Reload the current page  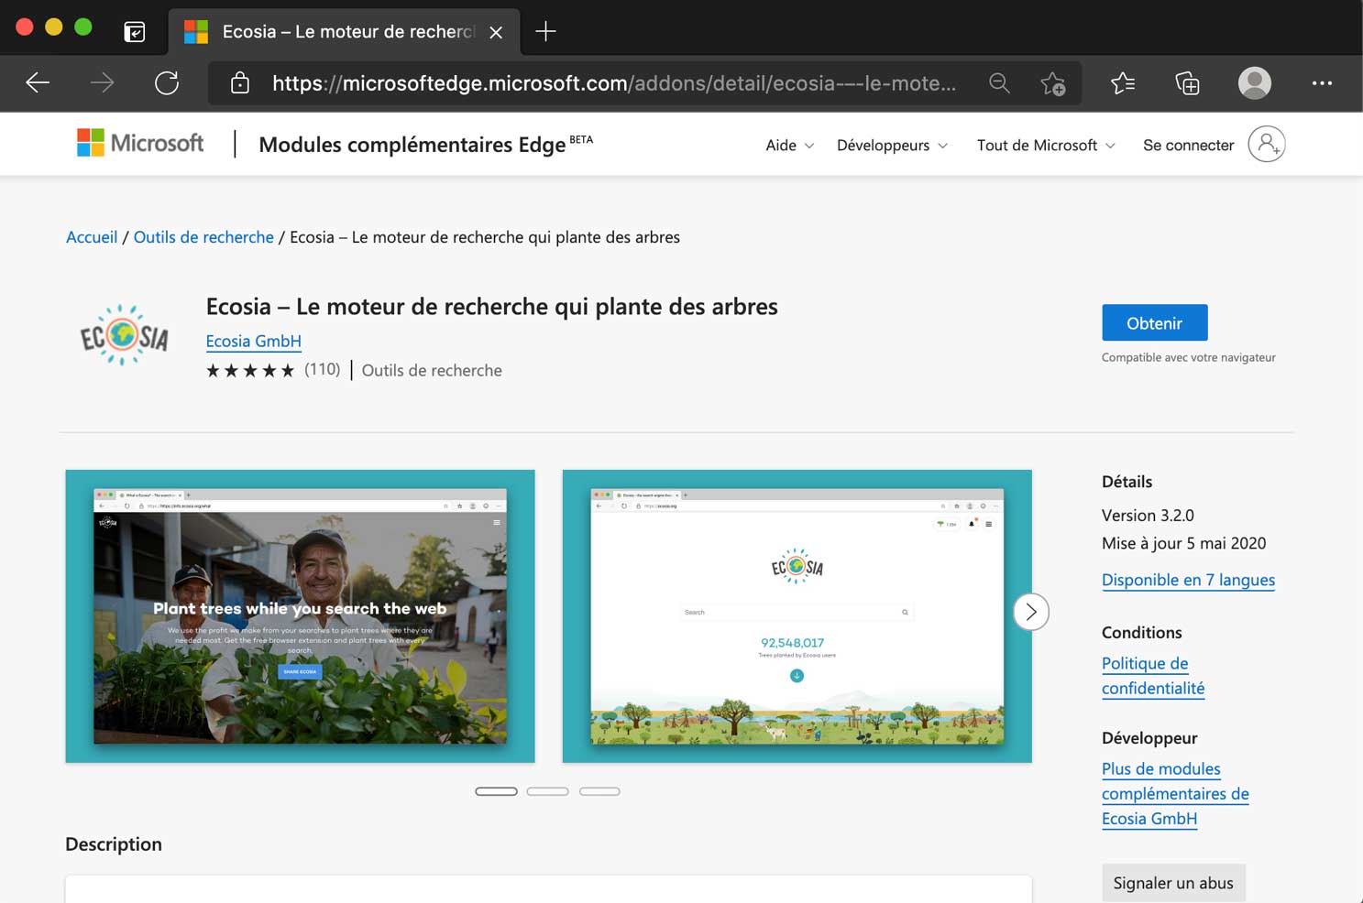[167, 83]
